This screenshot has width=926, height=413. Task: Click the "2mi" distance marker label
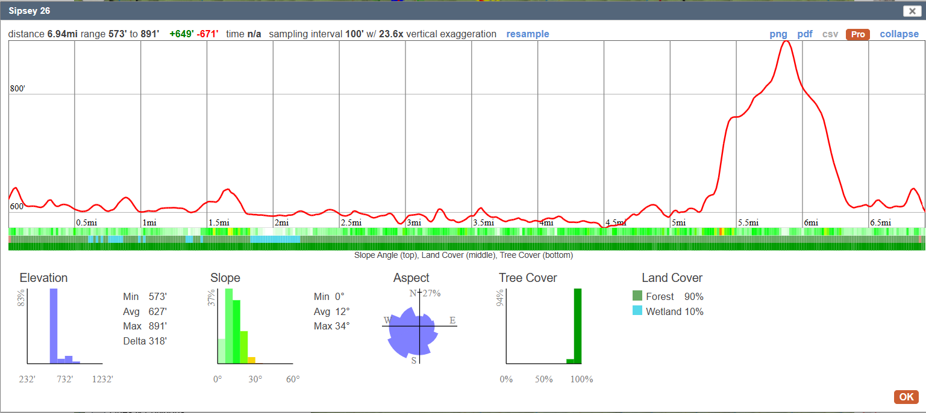click(x=281, y=222)
